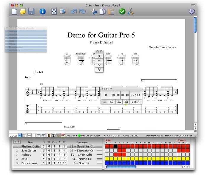Jump to the Intro marker in the bar grid

pyautogui.click(x=108, y=140)
